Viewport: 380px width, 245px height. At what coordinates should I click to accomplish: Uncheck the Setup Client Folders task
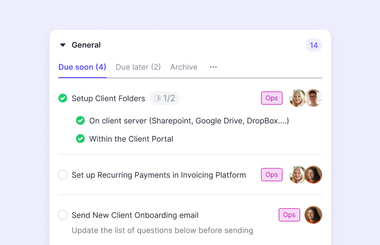[63, 99]
